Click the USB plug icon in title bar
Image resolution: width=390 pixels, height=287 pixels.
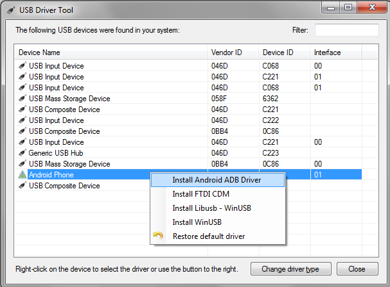click(x=11, y=10)
